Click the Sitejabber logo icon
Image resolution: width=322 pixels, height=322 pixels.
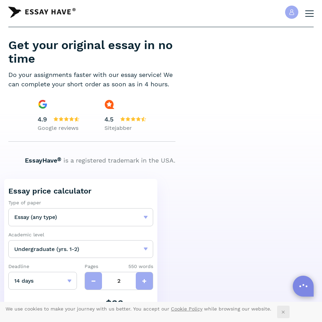(109, 104)
